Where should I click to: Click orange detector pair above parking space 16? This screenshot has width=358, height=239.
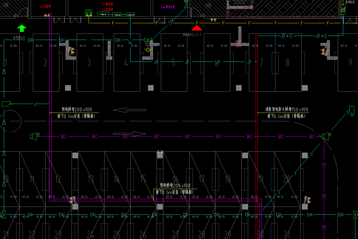[x=160, y=152]
